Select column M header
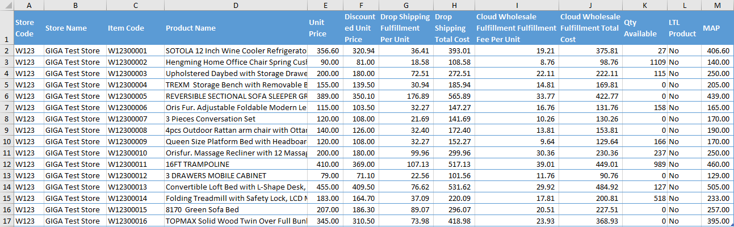Image resolution: width=734 pixels, height=227 pixels. coord(718,5)
